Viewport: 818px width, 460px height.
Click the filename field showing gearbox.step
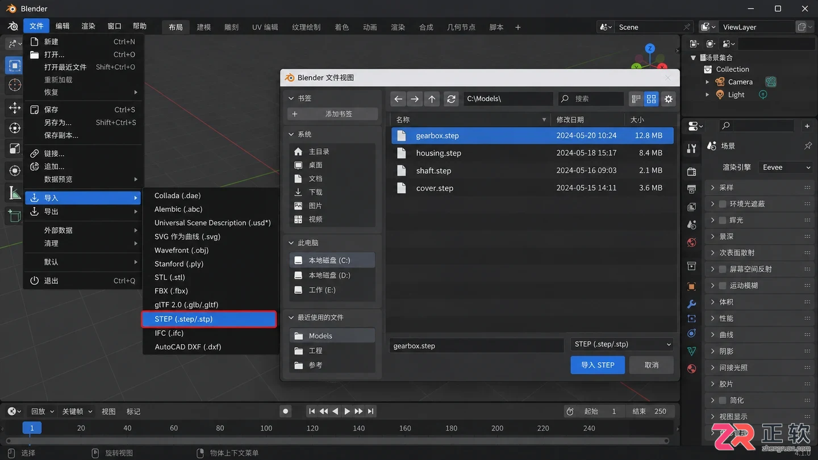(x=477, y=345)
